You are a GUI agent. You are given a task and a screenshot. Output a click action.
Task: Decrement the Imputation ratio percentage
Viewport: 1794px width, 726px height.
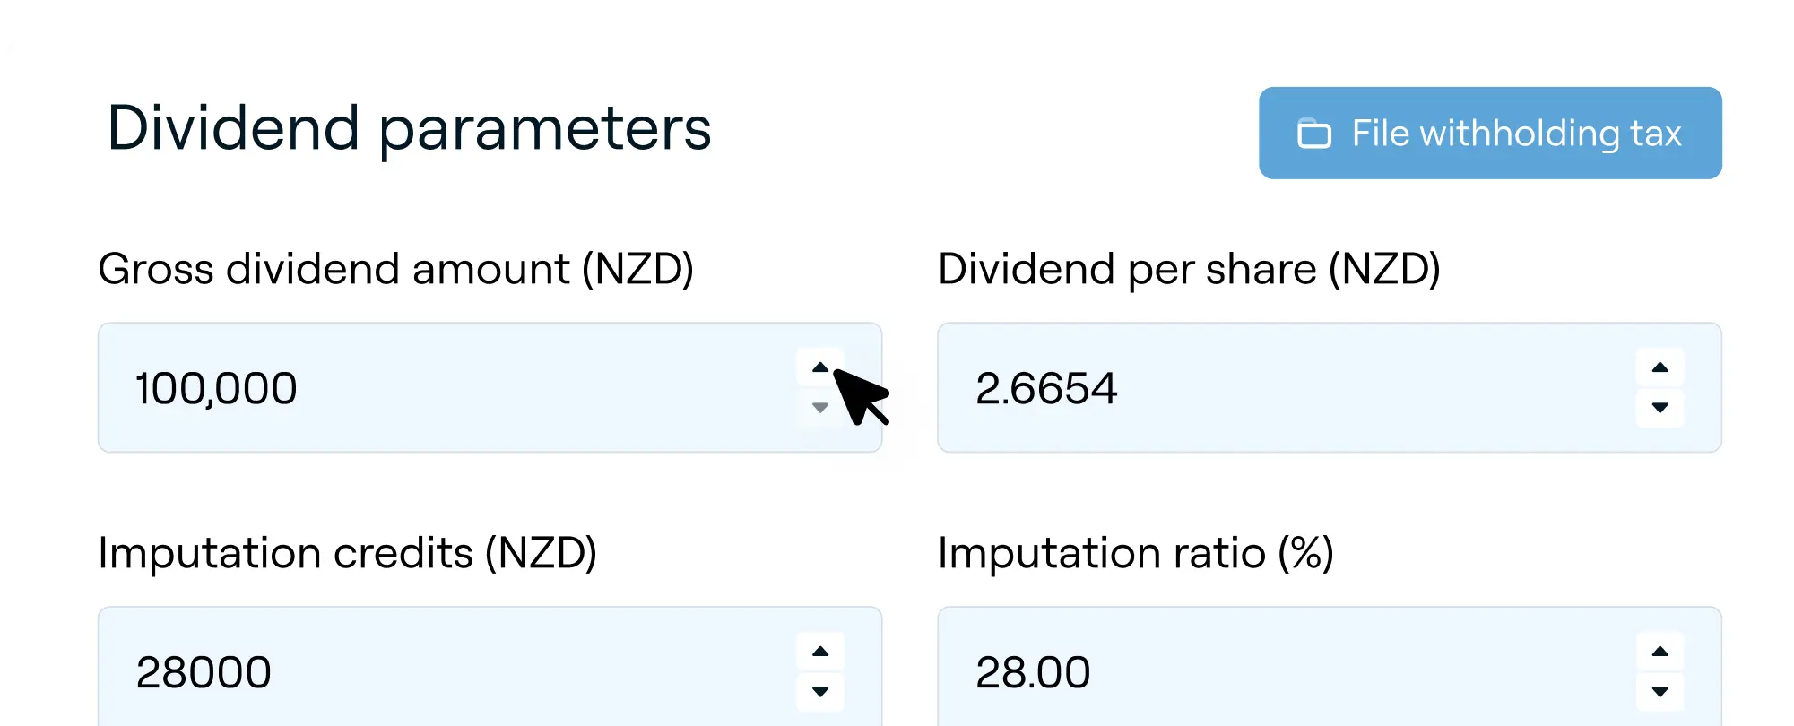pos(1660,692)
